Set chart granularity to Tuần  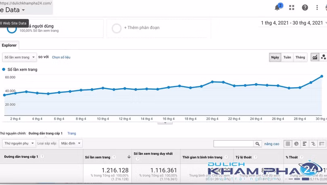coord(287,57)
